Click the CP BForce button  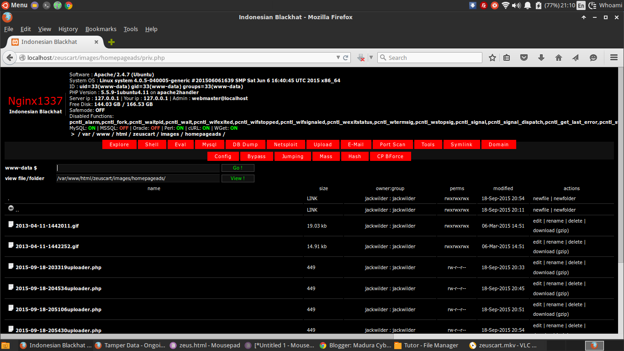click(x=390, y=156)
